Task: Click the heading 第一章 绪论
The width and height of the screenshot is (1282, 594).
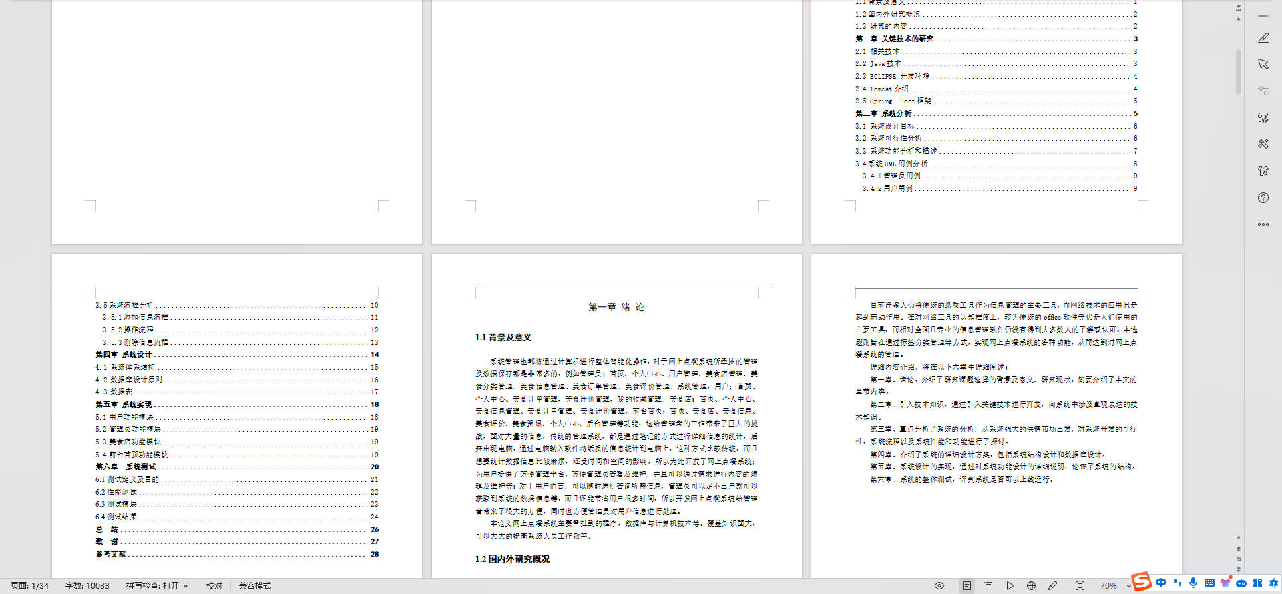Action: [616, 307]
